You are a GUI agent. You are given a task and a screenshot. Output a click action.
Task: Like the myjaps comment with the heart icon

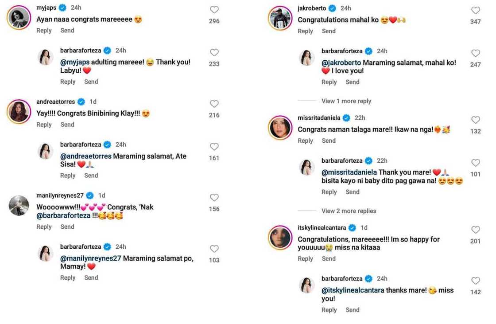[214, 10]
